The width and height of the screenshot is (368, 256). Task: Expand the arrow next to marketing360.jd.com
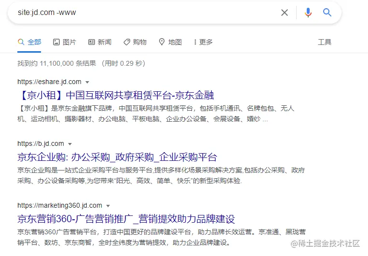point(108,206)
